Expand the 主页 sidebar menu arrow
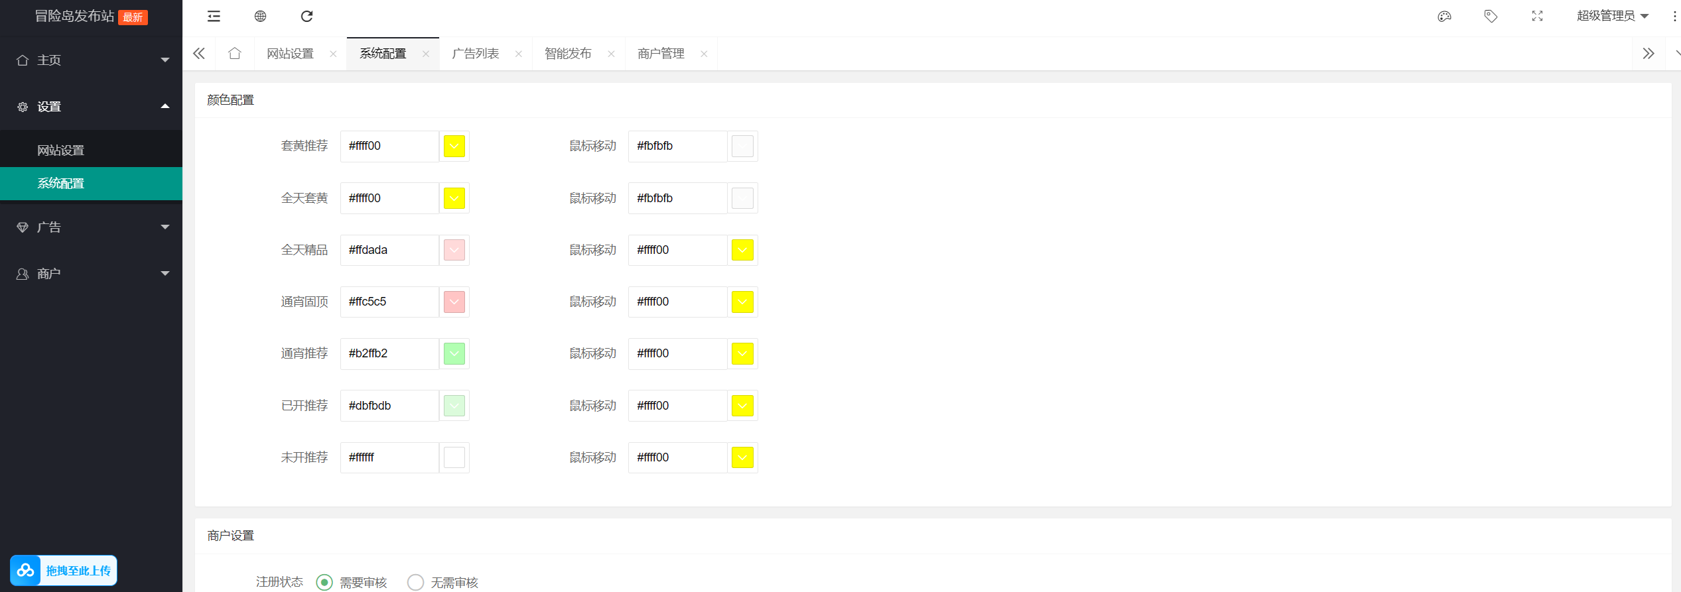 coord(165,60)
